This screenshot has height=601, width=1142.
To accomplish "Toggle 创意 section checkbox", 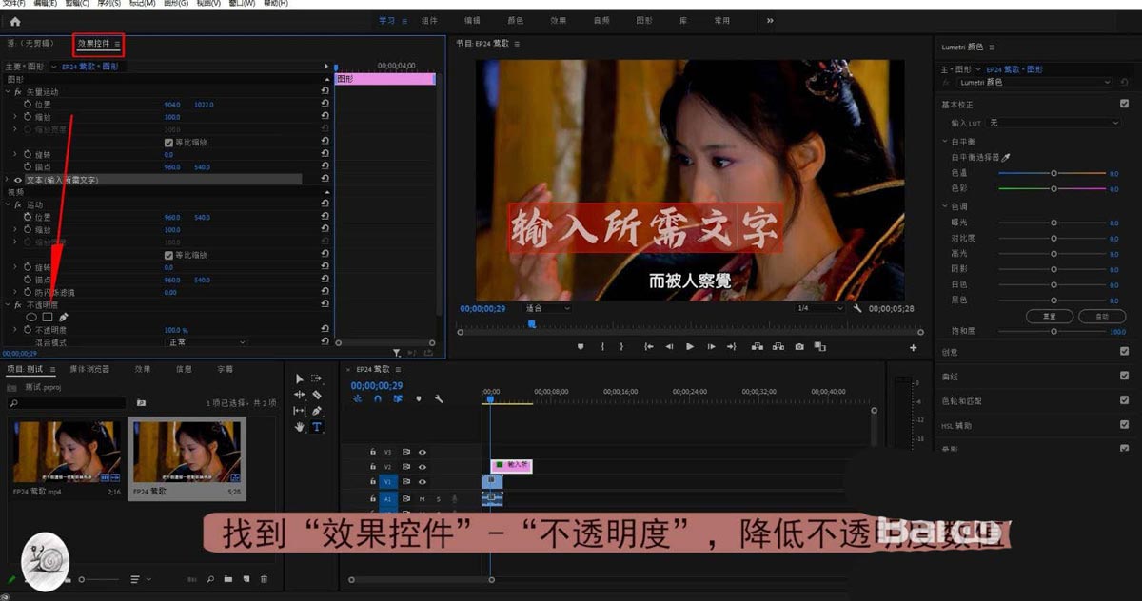I will (1124, 352).
